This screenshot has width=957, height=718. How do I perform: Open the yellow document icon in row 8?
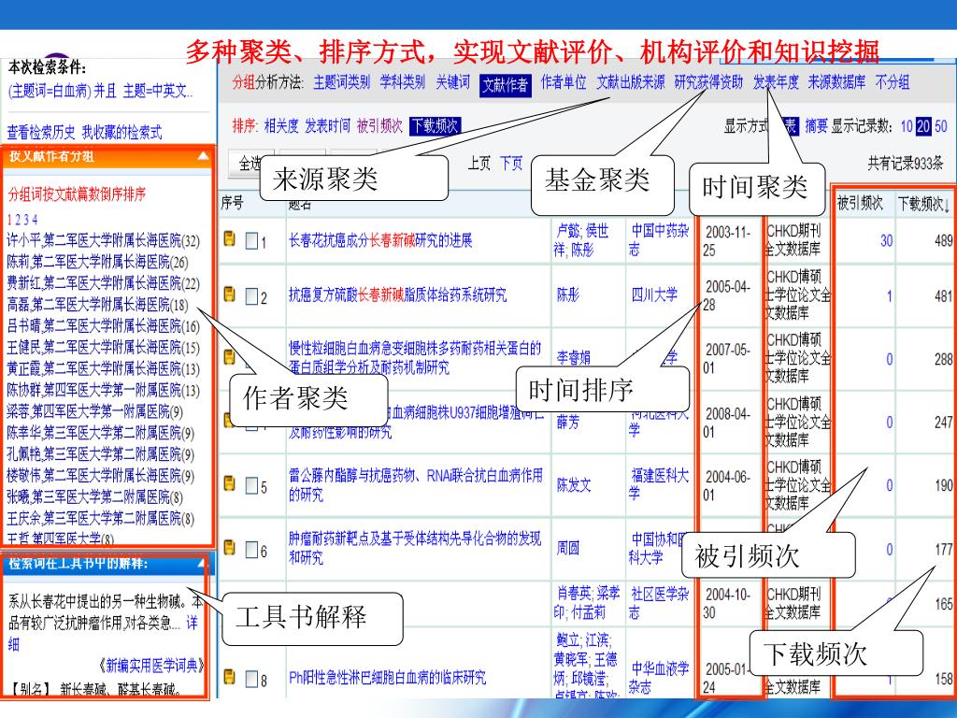(x=229, y=677)
